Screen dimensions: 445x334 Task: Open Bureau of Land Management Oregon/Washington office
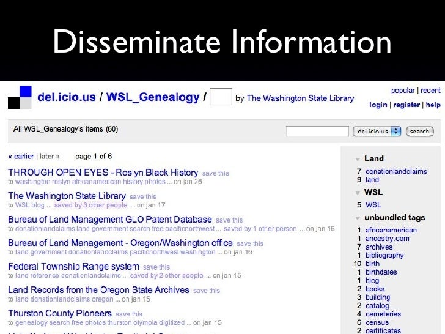click(x=120, y=243)
